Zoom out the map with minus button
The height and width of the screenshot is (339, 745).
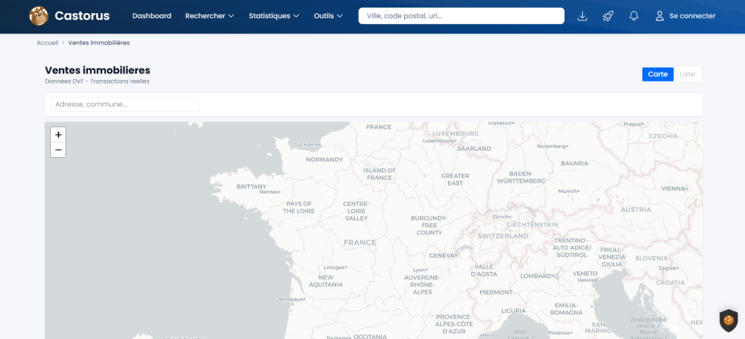coord(58,150)
